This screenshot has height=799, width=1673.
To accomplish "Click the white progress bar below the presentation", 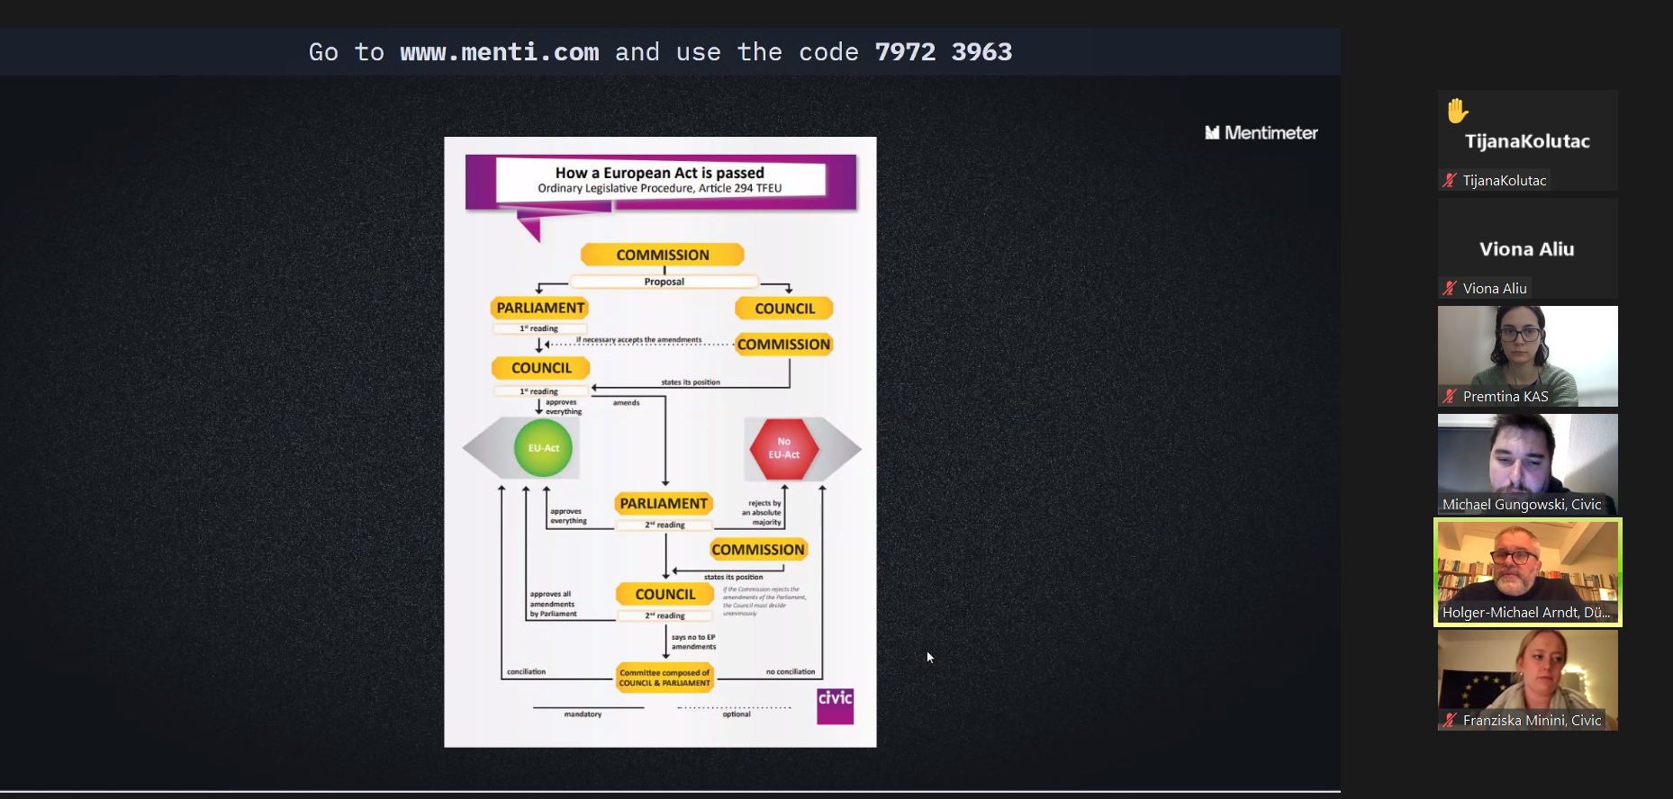I will tap(670, 792).
